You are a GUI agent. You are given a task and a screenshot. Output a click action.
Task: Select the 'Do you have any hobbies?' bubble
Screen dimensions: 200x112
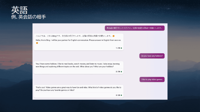(152, 56)
